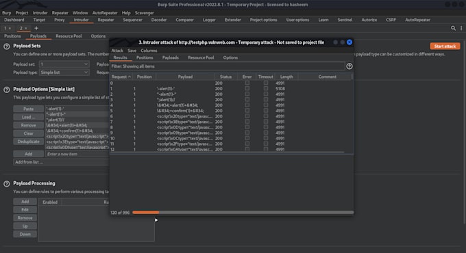Open the Help menu
This screenshot has width=466, height=253.
coord(126,13)
